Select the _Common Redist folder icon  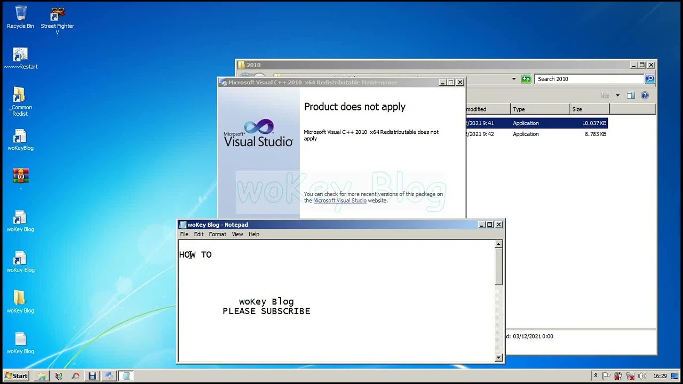coord(20,101)
